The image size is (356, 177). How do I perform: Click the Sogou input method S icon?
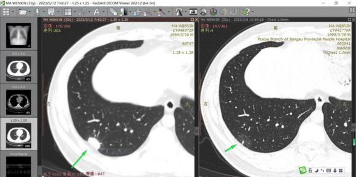click(303, 170)
